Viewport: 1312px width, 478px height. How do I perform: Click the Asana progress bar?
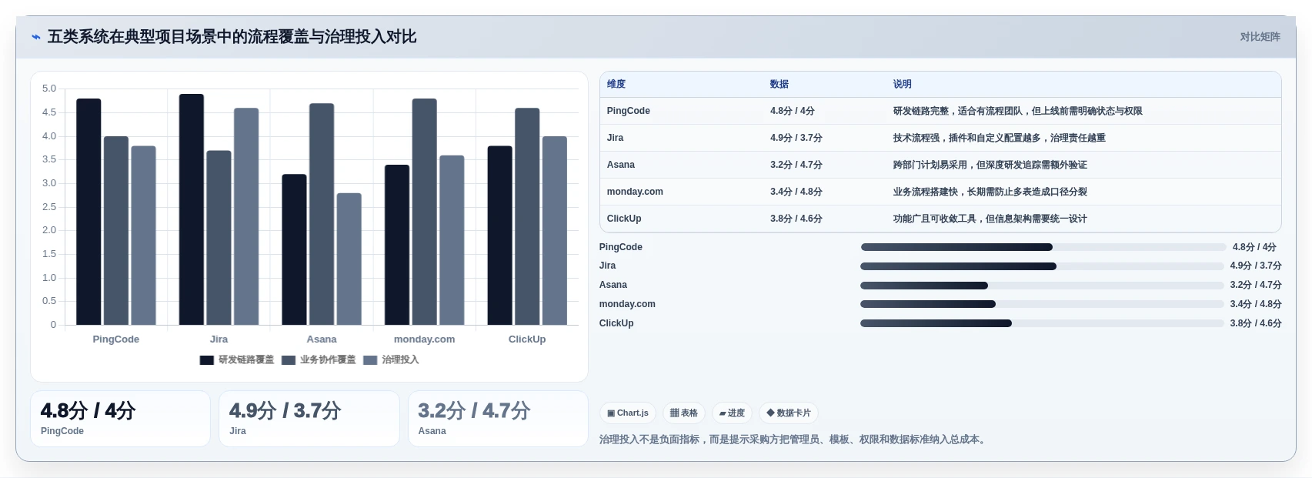(x=1042, y=286)
